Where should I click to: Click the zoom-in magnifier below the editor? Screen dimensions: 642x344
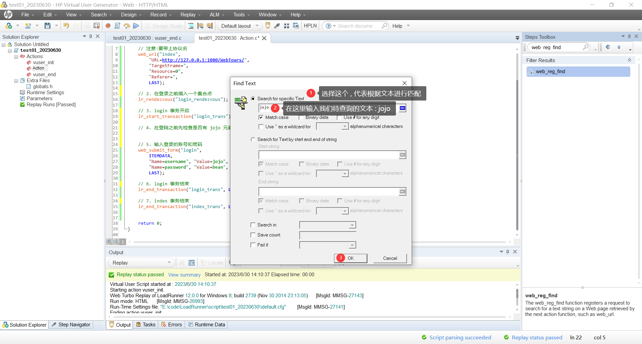pos(109,241)
